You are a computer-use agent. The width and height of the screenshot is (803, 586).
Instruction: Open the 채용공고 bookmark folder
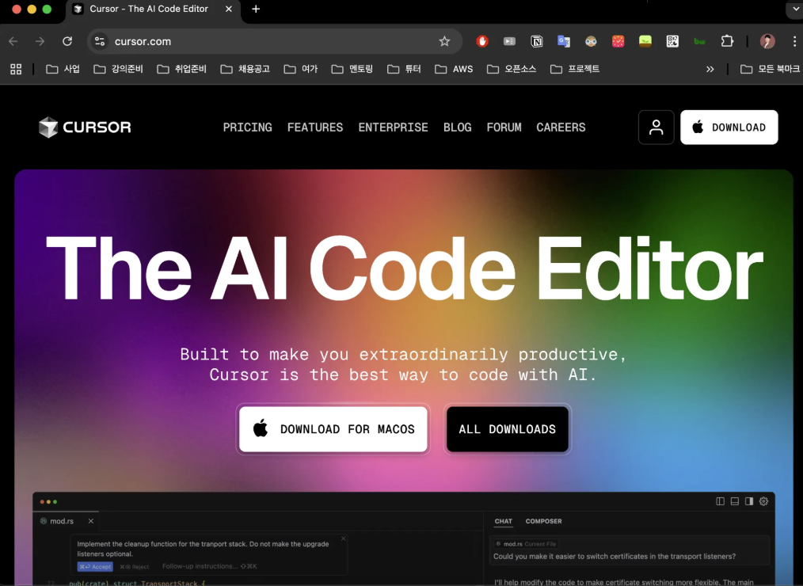click(245, 69)
